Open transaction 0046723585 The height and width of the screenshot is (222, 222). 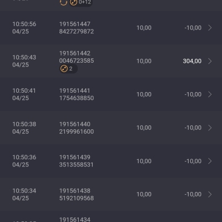pyautogui.click(x=77, y=60)
